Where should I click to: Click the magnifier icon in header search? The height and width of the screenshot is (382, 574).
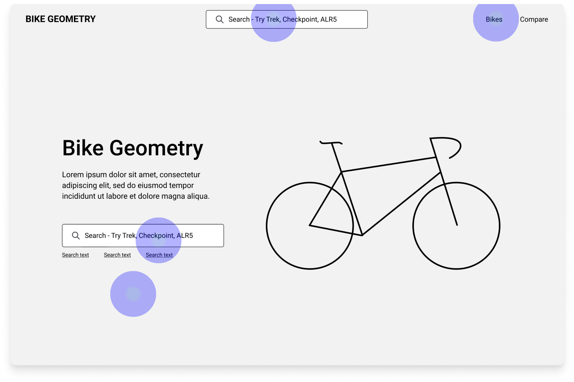point(219,20)
